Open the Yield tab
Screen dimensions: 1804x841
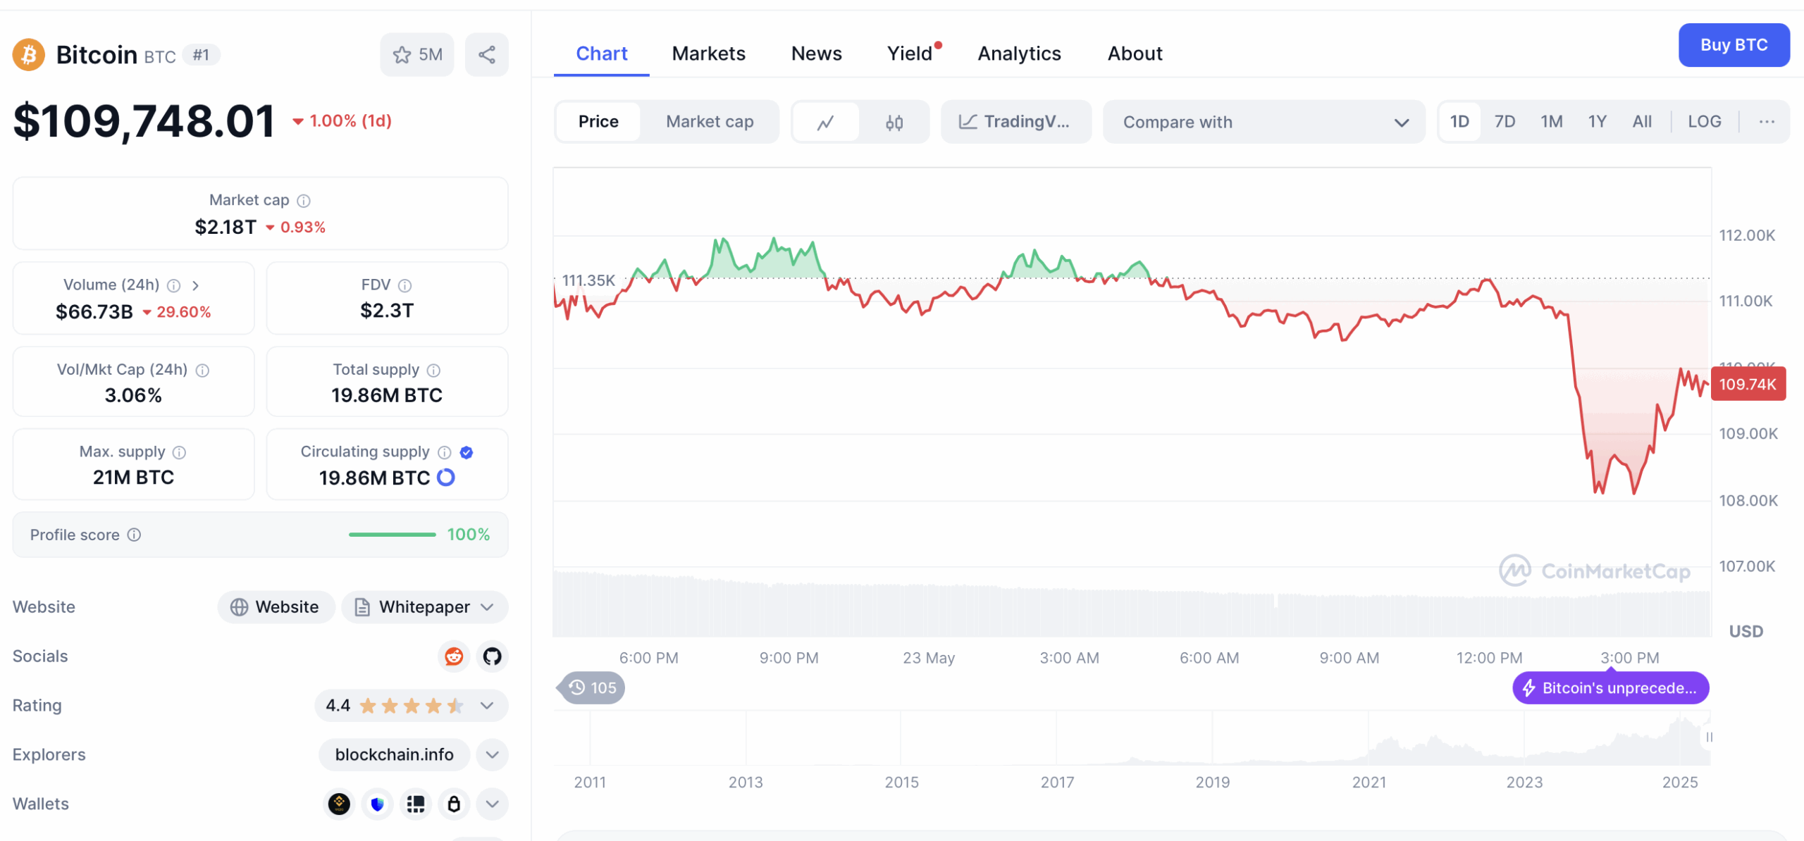(910, 54)
